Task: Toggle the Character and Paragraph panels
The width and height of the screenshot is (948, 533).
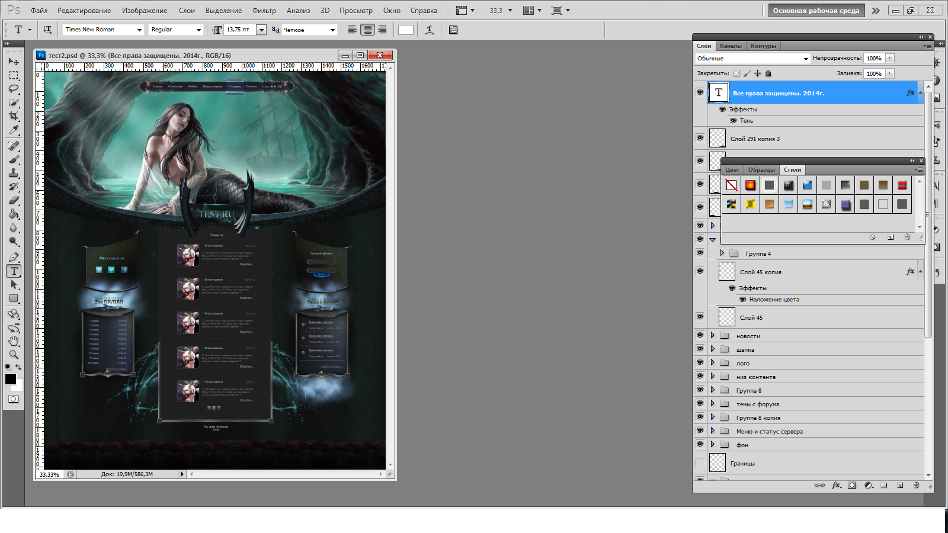Action: (x=453, y=30)
